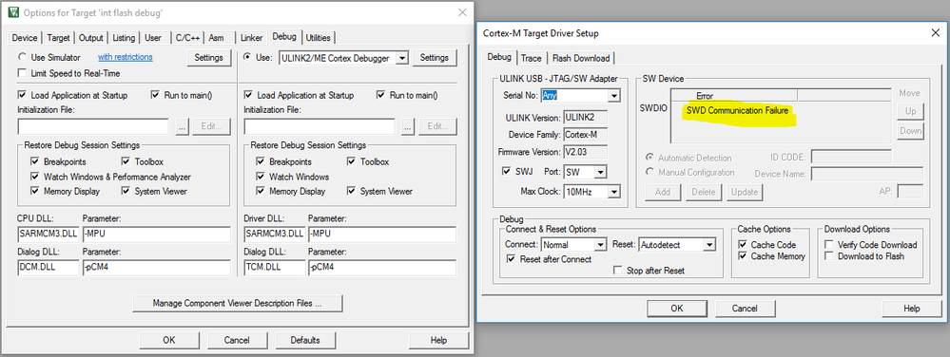Click the Keil uVision icon in Options title bar
Viewport: 950px width, 357px height.
[12, 12]
